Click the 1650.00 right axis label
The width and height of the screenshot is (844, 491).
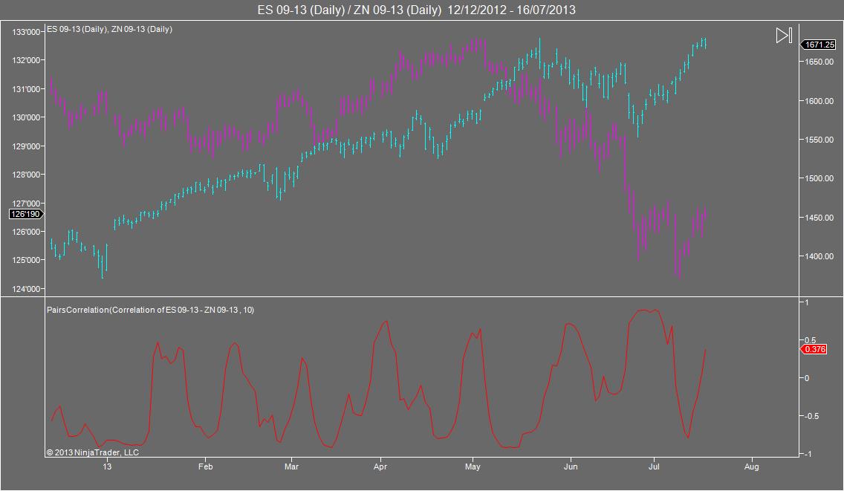coord(819,62)
